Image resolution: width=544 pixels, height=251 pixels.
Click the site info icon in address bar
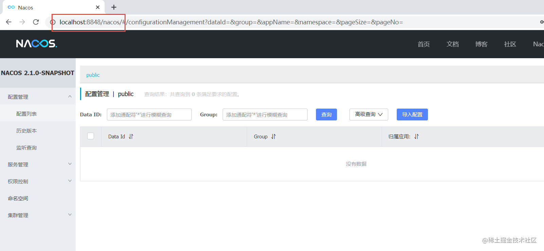pos(53,22)
